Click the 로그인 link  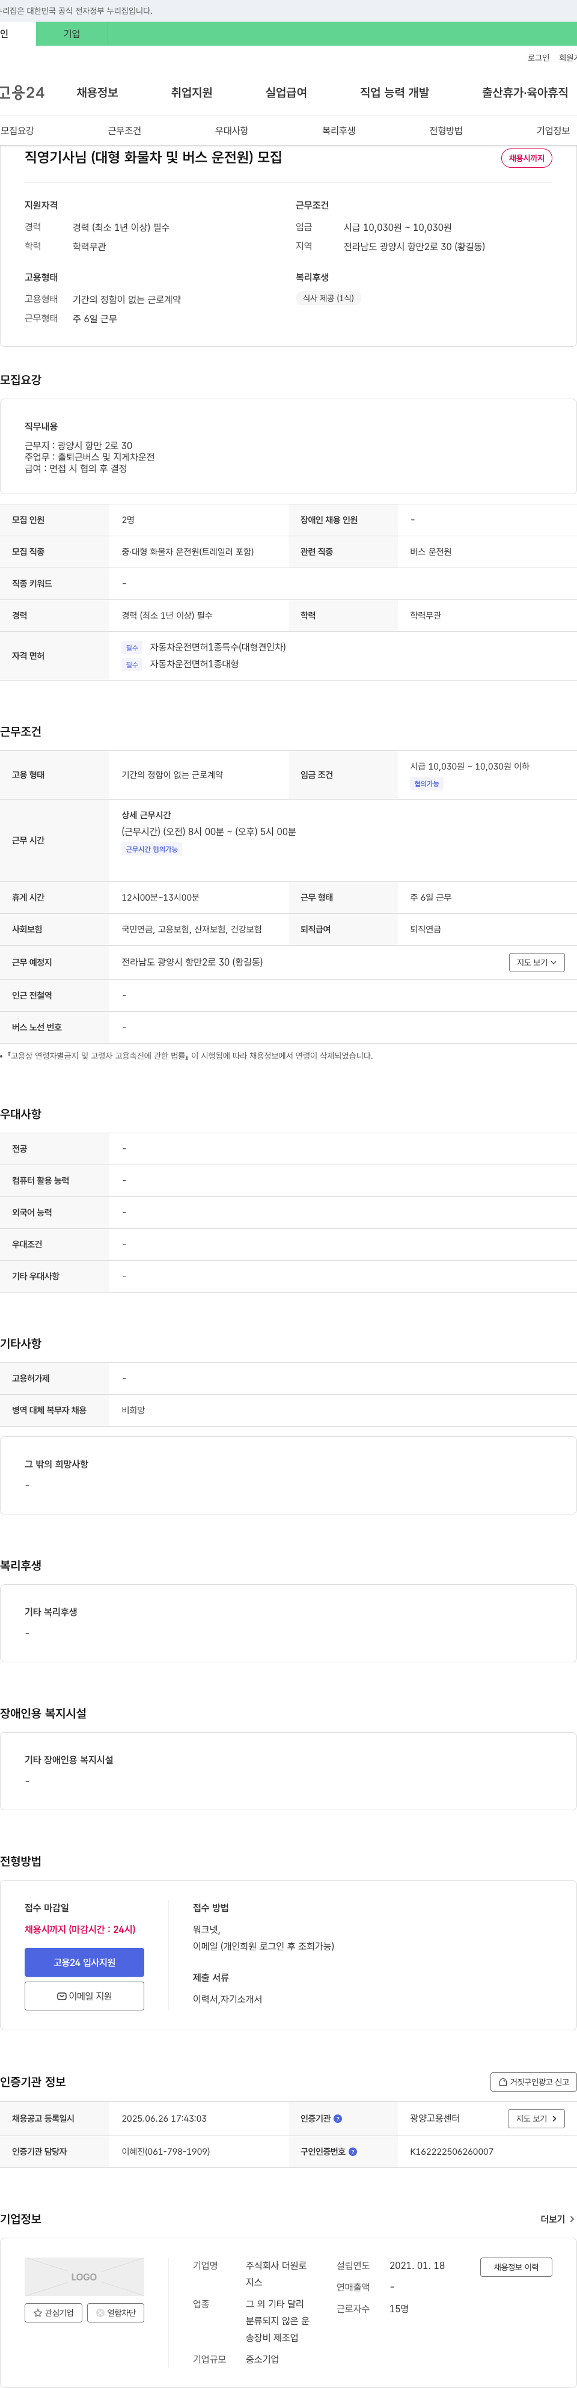pos(538,58)
